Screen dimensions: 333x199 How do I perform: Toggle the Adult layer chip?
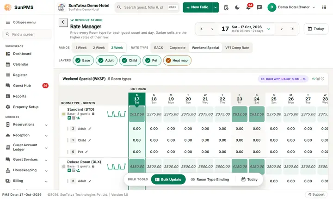pyautogui.click(x=106, y=60)
